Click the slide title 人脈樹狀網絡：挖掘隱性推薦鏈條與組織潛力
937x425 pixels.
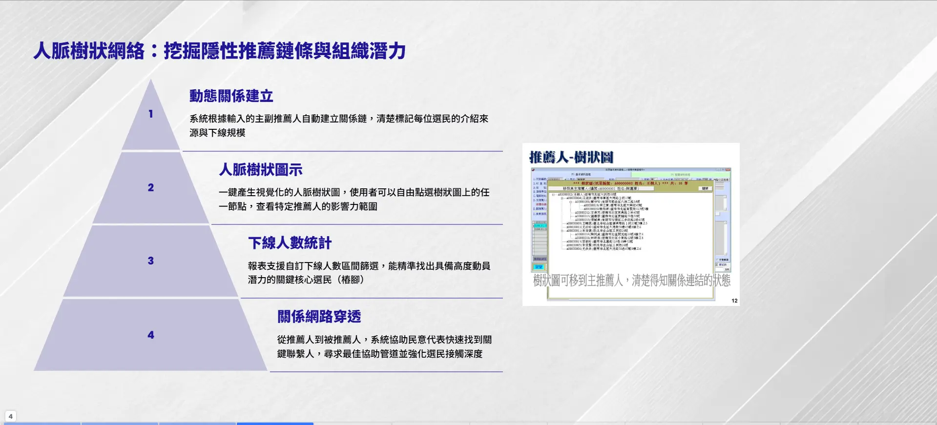pyautogui.click(x=220, y=51)
